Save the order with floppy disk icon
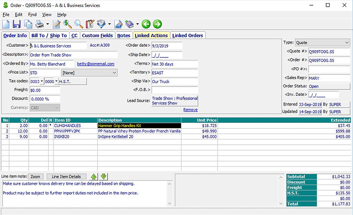This screenshot has width=353, height=215. 16,24
